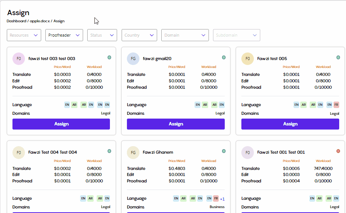Open the Proofreader dropdown filter
The image size is (346, 213).
64,35
